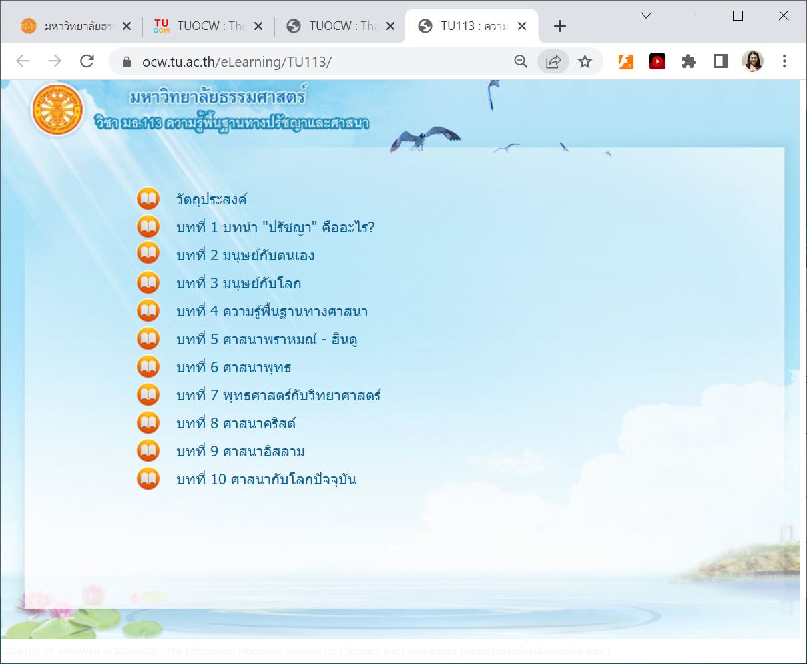
Task: Open บทที่ 1 บทนำ "ปรัชญา" คืออะไร? link
Action: tap(275, 228)
